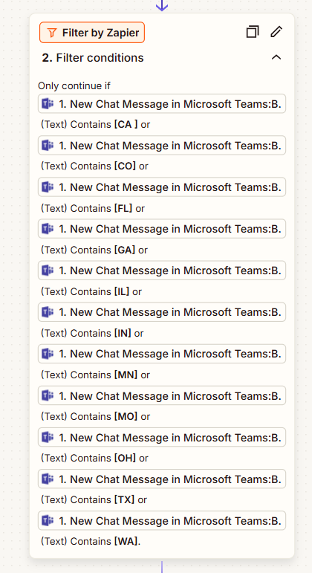This screenshot has height=573, width=312.
Task: Click the duplicate step icon
Action: pos(253,32)
